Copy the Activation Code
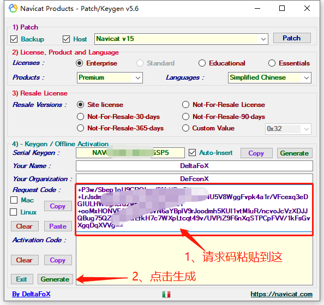Image resolution: width=324 pixels, height=305 pixels. [58, 260]
